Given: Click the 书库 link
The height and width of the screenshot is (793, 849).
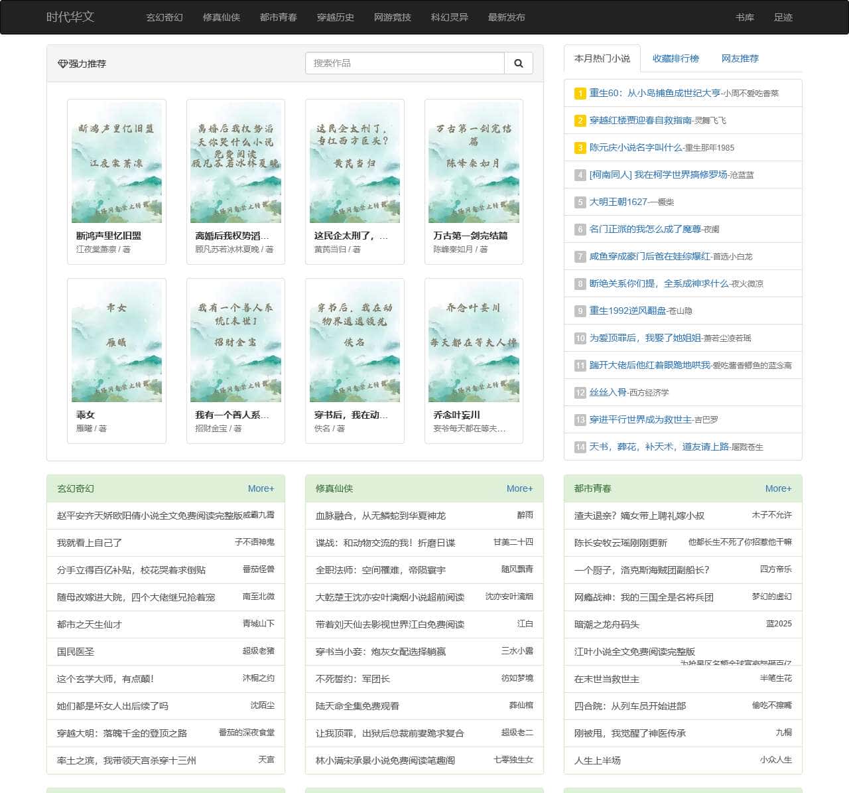Looking at the screenshot, I should click(x=744, y=18).
